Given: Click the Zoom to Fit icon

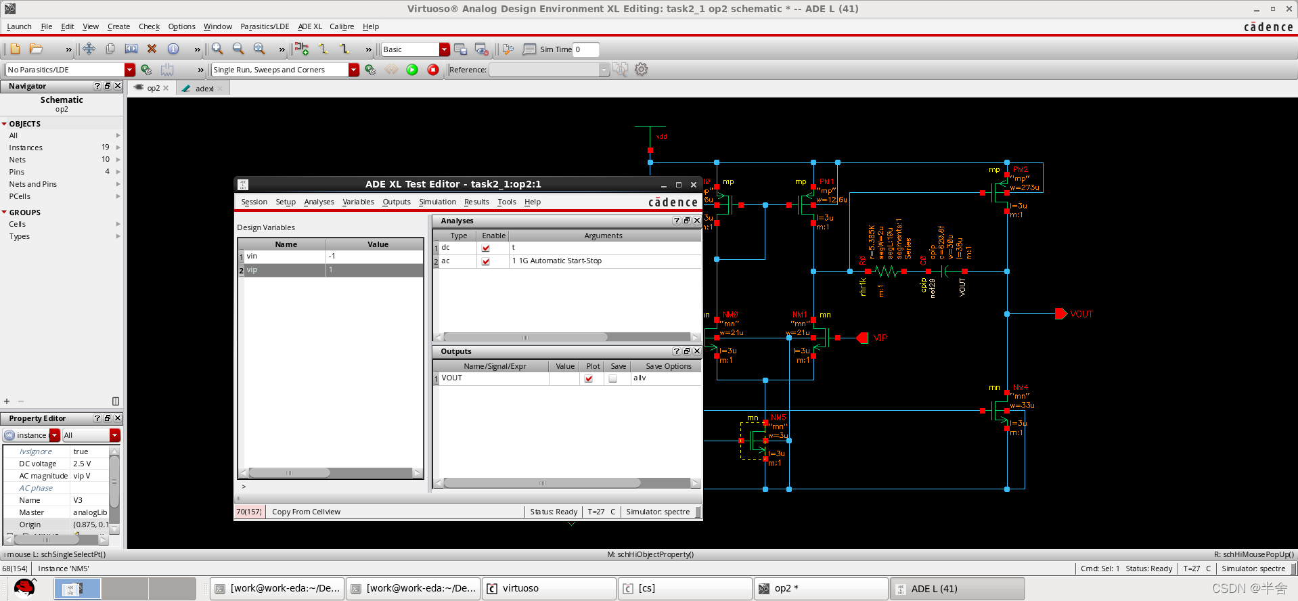Looking at the screenshot, I should pyautogui.click(x=259, y=49).
